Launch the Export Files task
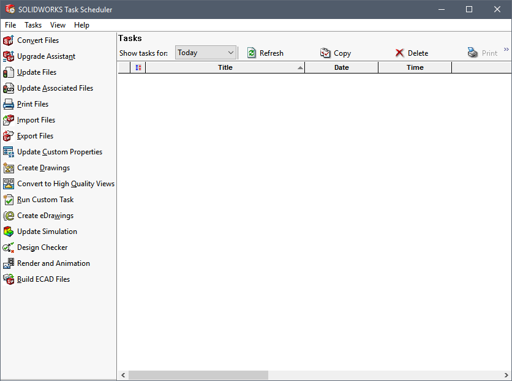 pos(36,136)
